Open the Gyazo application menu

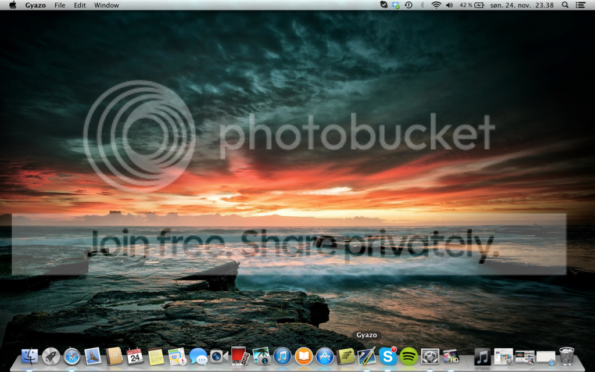[x=35, y=5]
